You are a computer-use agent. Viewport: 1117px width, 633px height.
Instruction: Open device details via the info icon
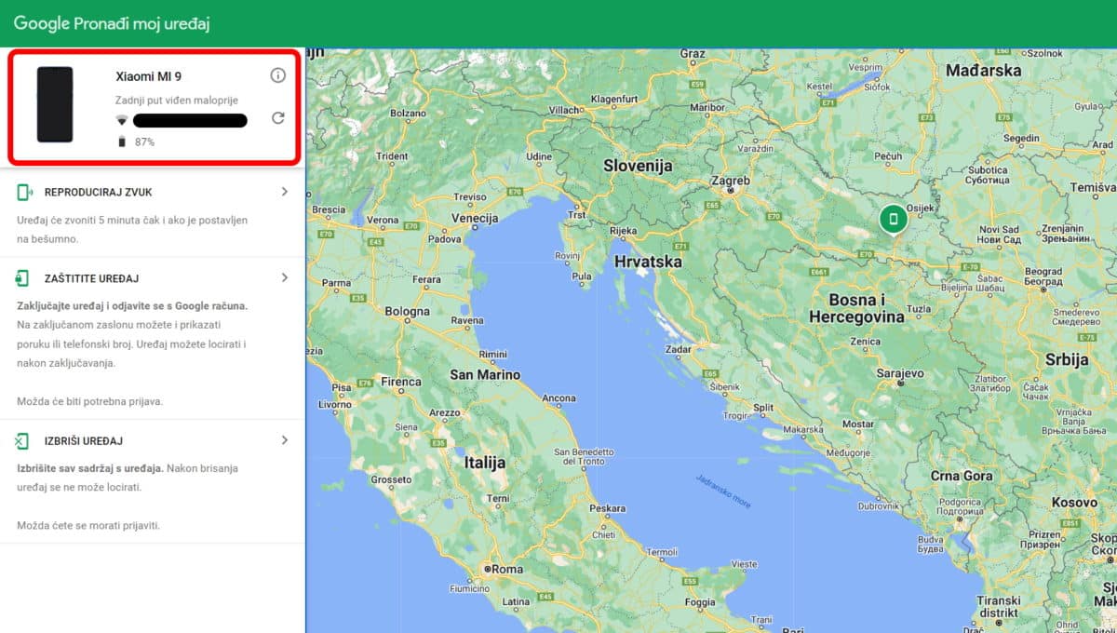[277, 75]
